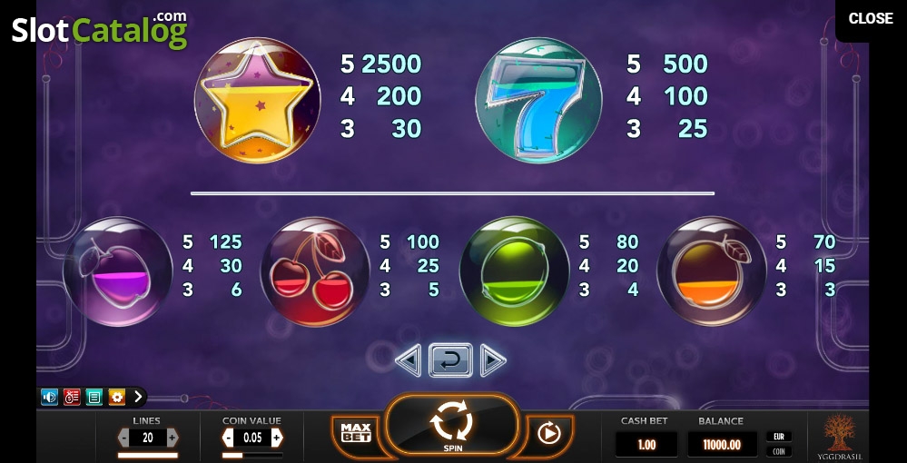Increase the number of lines
The height and width of the screenshot is (463, 907).
(172, 438)
